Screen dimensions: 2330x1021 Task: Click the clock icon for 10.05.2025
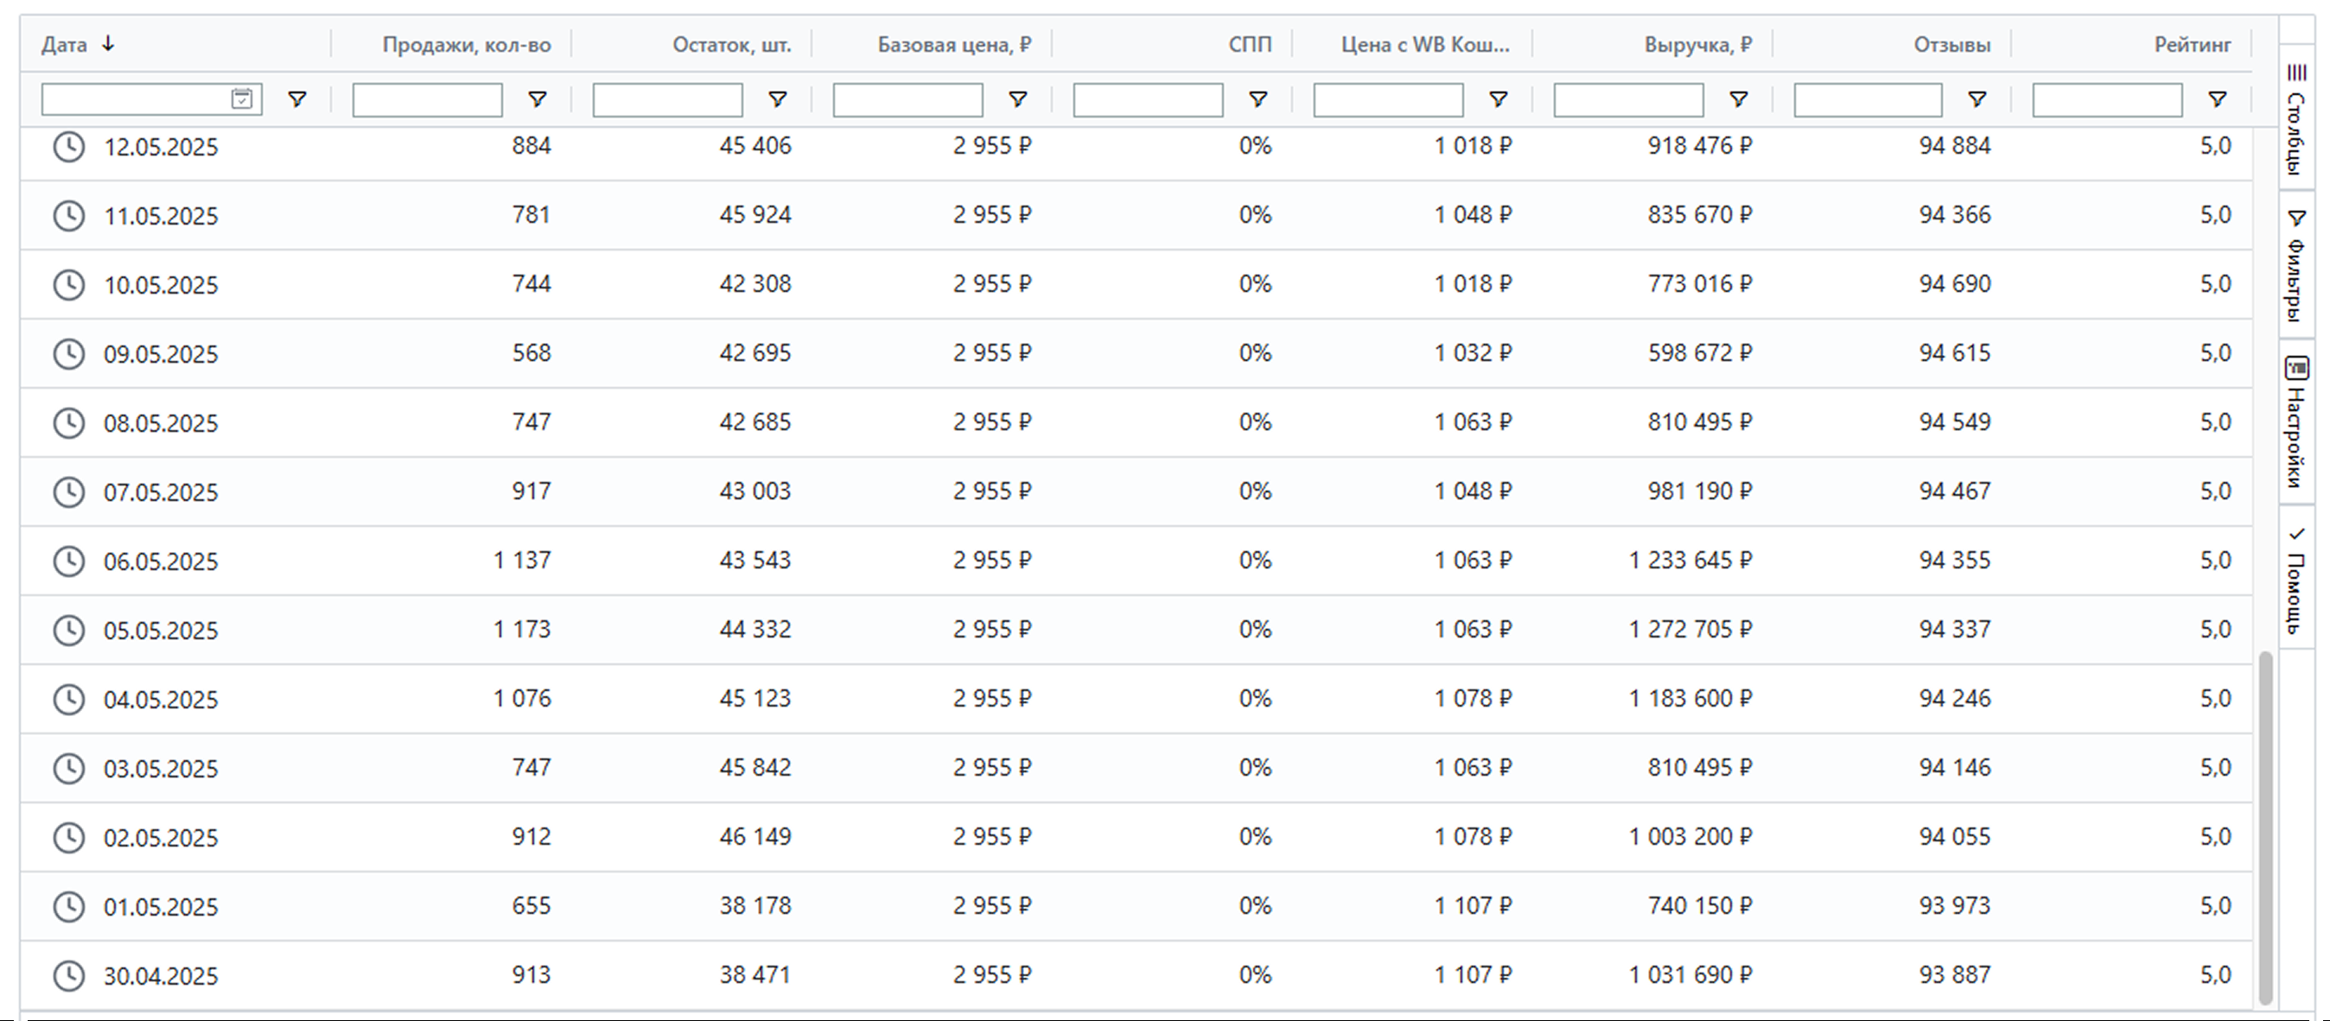(69, 285)
